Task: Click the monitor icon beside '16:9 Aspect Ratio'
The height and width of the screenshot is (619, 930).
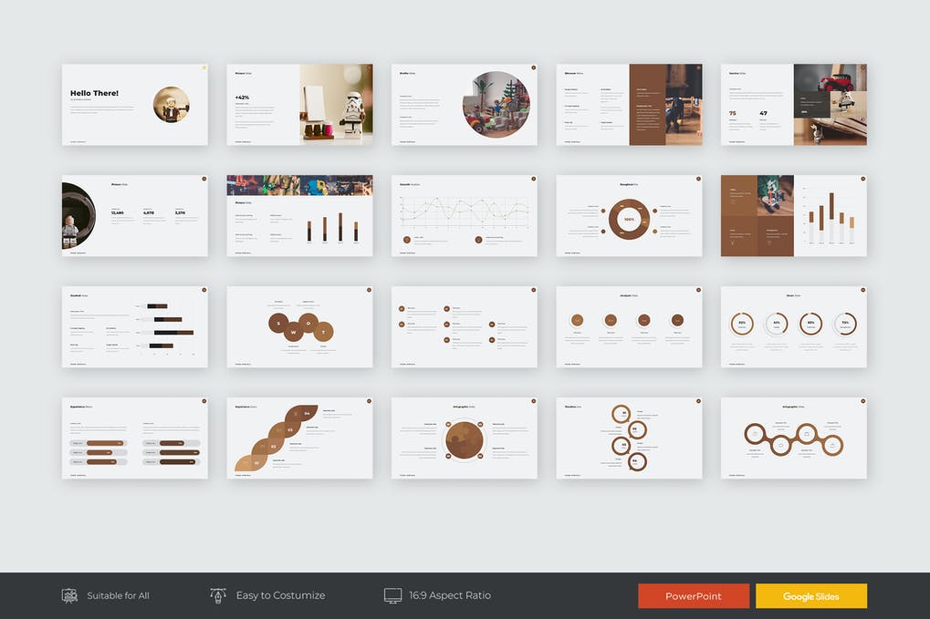Action: (392, 595)
